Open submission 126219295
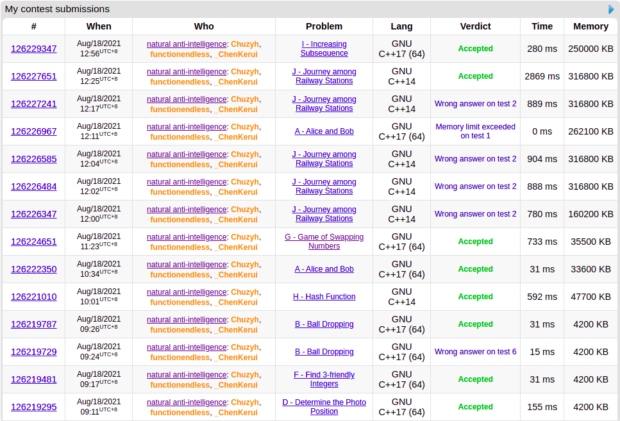The width and height of the screenshot is (620, 421). [34, 407]
